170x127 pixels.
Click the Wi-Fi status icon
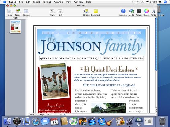click(x=133, y=2)
